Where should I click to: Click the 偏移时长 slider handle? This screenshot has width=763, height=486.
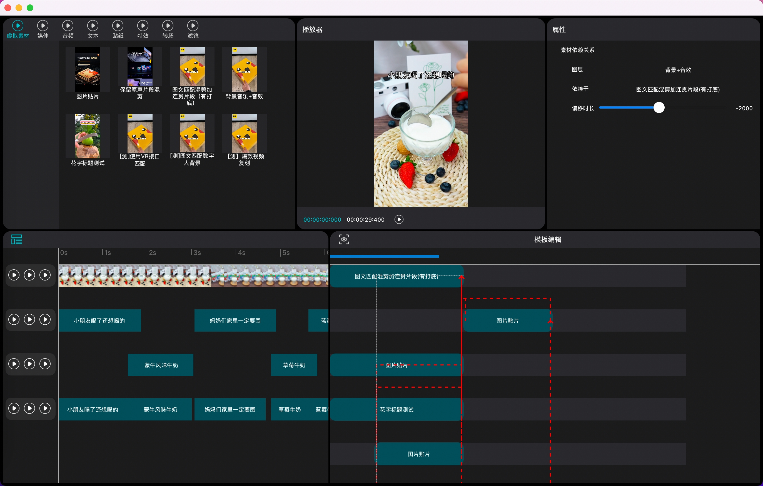coord(659,108)
